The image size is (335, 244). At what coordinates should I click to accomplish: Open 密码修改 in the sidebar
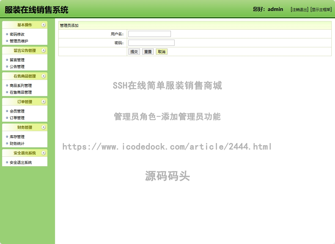coord(17,34)
